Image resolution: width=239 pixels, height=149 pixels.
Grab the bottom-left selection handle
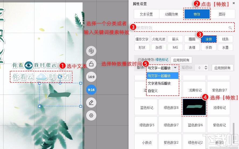tap(40, 106)
